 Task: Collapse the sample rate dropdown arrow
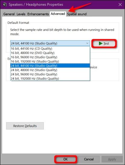click(87, 43)
